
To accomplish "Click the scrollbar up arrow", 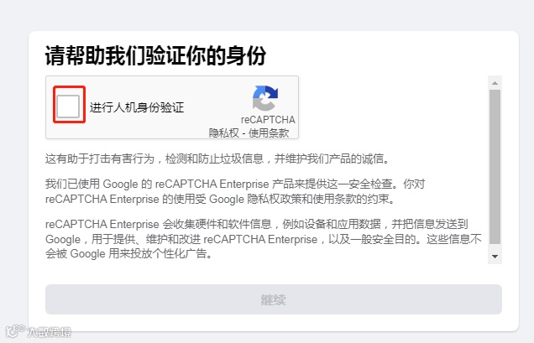I will (495, 83).
